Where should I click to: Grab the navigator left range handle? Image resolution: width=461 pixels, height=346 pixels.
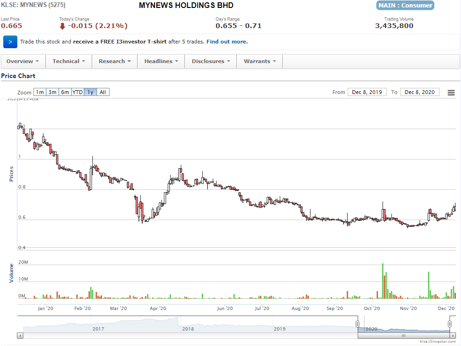(358, 324)
